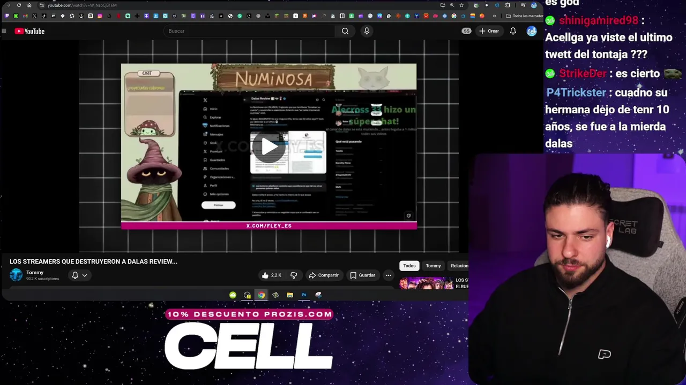This screenshot has width=686, height=385.
Task: Open Photoshop from the taskbar
Action: tap(304, 295)
